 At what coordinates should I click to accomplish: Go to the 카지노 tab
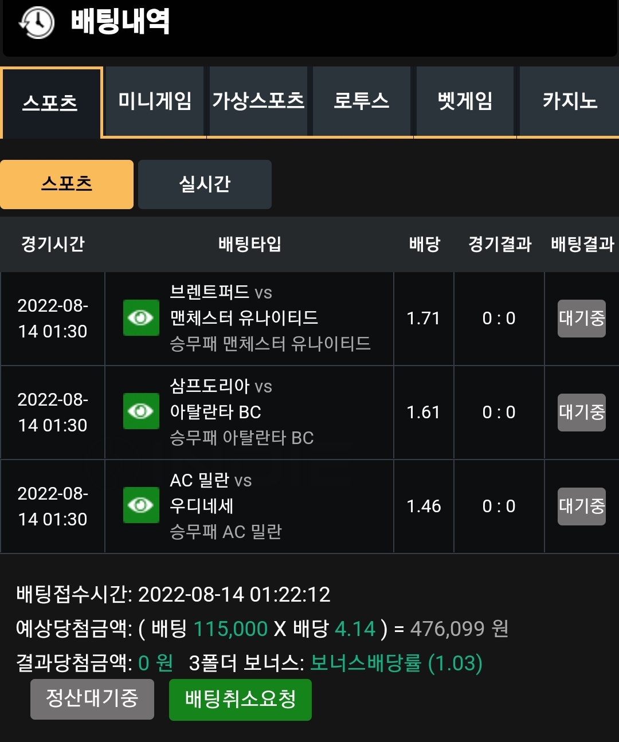[x=570, y=101]
